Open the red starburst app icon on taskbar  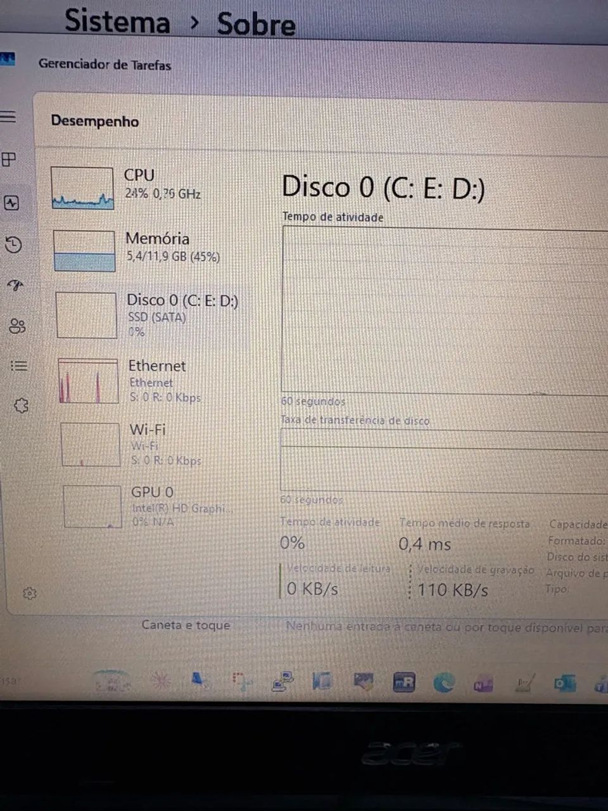(161, 682)
